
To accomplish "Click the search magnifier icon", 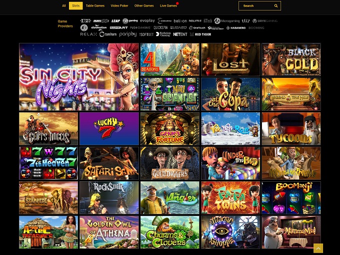I will pos(275,6).
